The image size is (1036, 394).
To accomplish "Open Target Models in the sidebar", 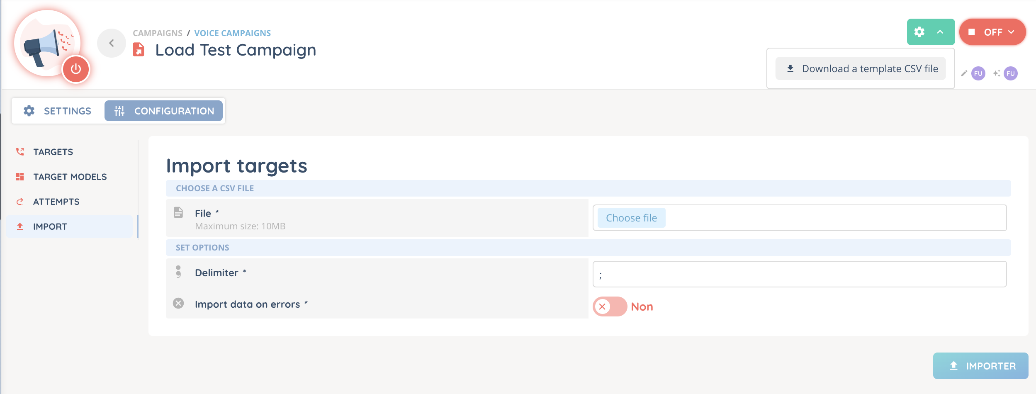I will (70, 177).
